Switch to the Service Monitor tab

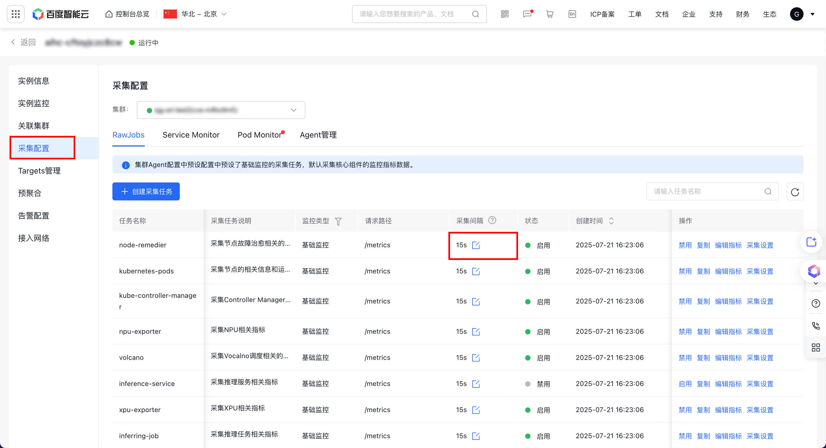coord(191,135)
